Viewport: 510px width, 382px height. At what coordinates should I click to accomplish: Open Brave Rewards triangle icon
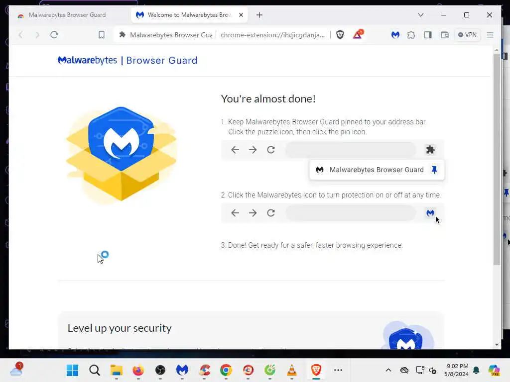(358, 34)
